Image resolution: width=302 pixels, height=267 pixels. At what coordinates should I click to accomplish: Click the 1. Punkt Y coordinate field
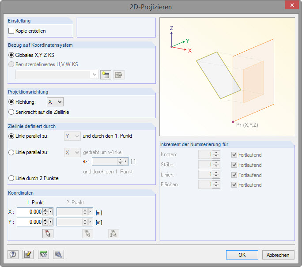pyautogui.click(x=30, y=222)
